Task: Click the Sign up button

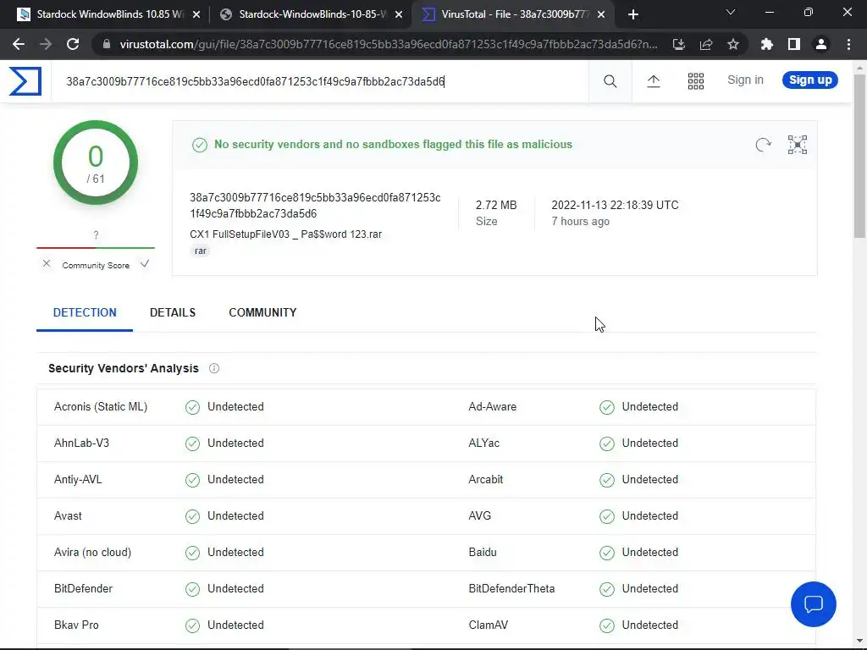Action: [x=810, y=80]
